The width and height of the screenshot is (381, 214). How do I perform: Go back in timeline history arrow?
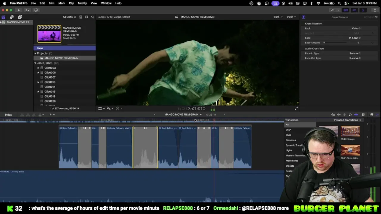(x=155, y=114)
